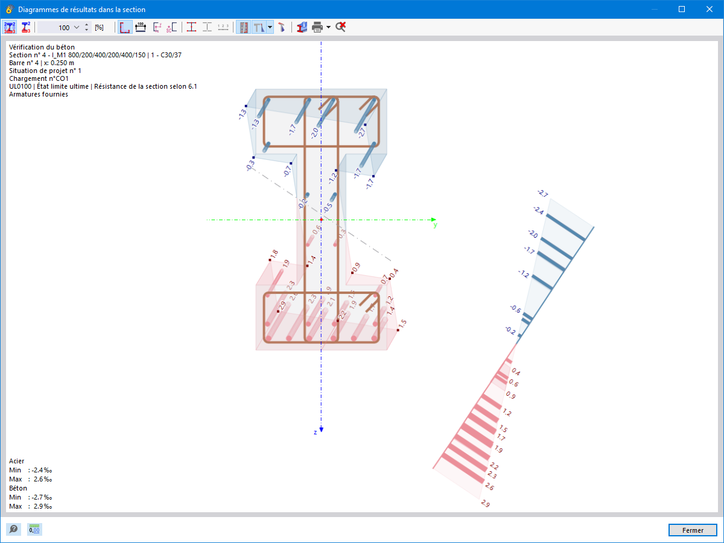Image resolution: width=724 pixels, height=543 pixels.
Task: Select the lower fiber stress icon
Action: click(207, 27)
